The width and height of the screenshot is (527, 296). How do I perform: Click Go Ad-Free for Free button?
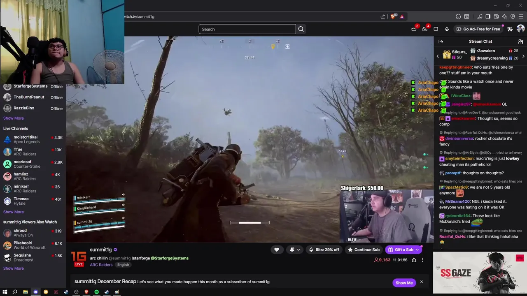click(x=478, y=29)
